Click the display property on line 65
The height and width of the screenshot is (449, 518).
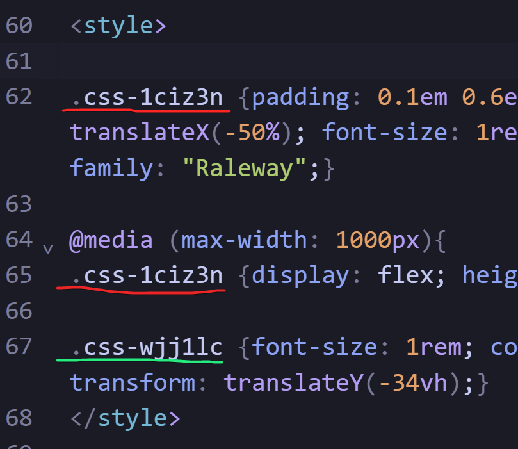pos(300,275)
